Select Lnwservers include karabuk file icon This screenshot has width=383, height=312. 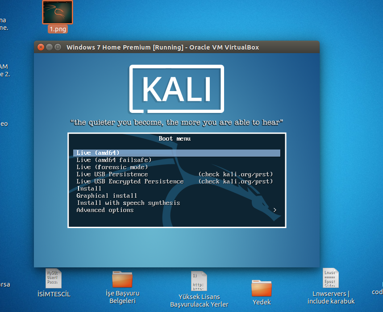click(331, 278)
